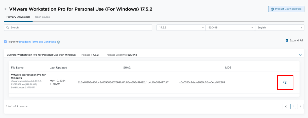Switch to the Open Source tab

[43, 17]
